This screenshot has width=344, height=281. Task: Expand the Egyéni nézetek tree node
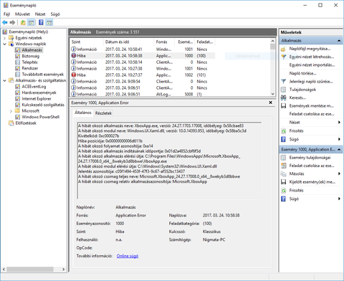(x=4, y=38)
